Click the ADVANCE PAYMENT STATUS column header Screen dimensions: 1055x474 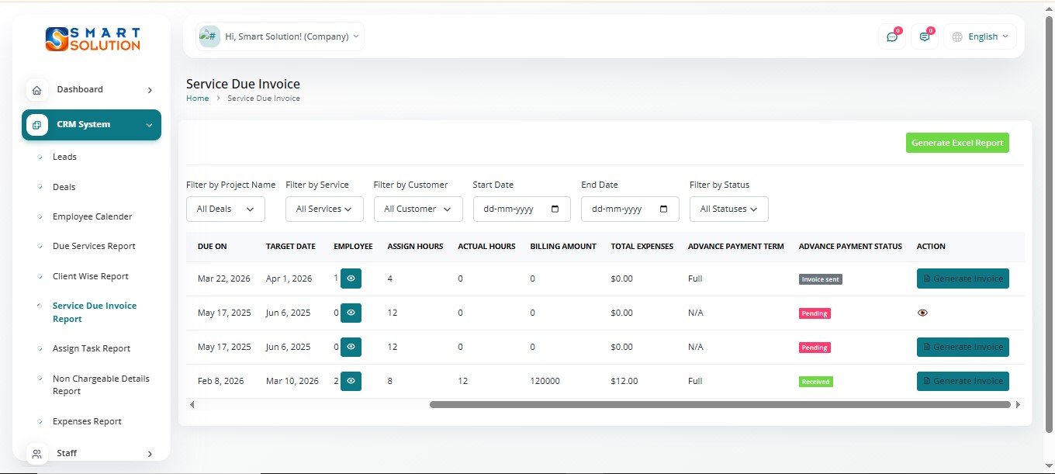click(x=850, y=247)
